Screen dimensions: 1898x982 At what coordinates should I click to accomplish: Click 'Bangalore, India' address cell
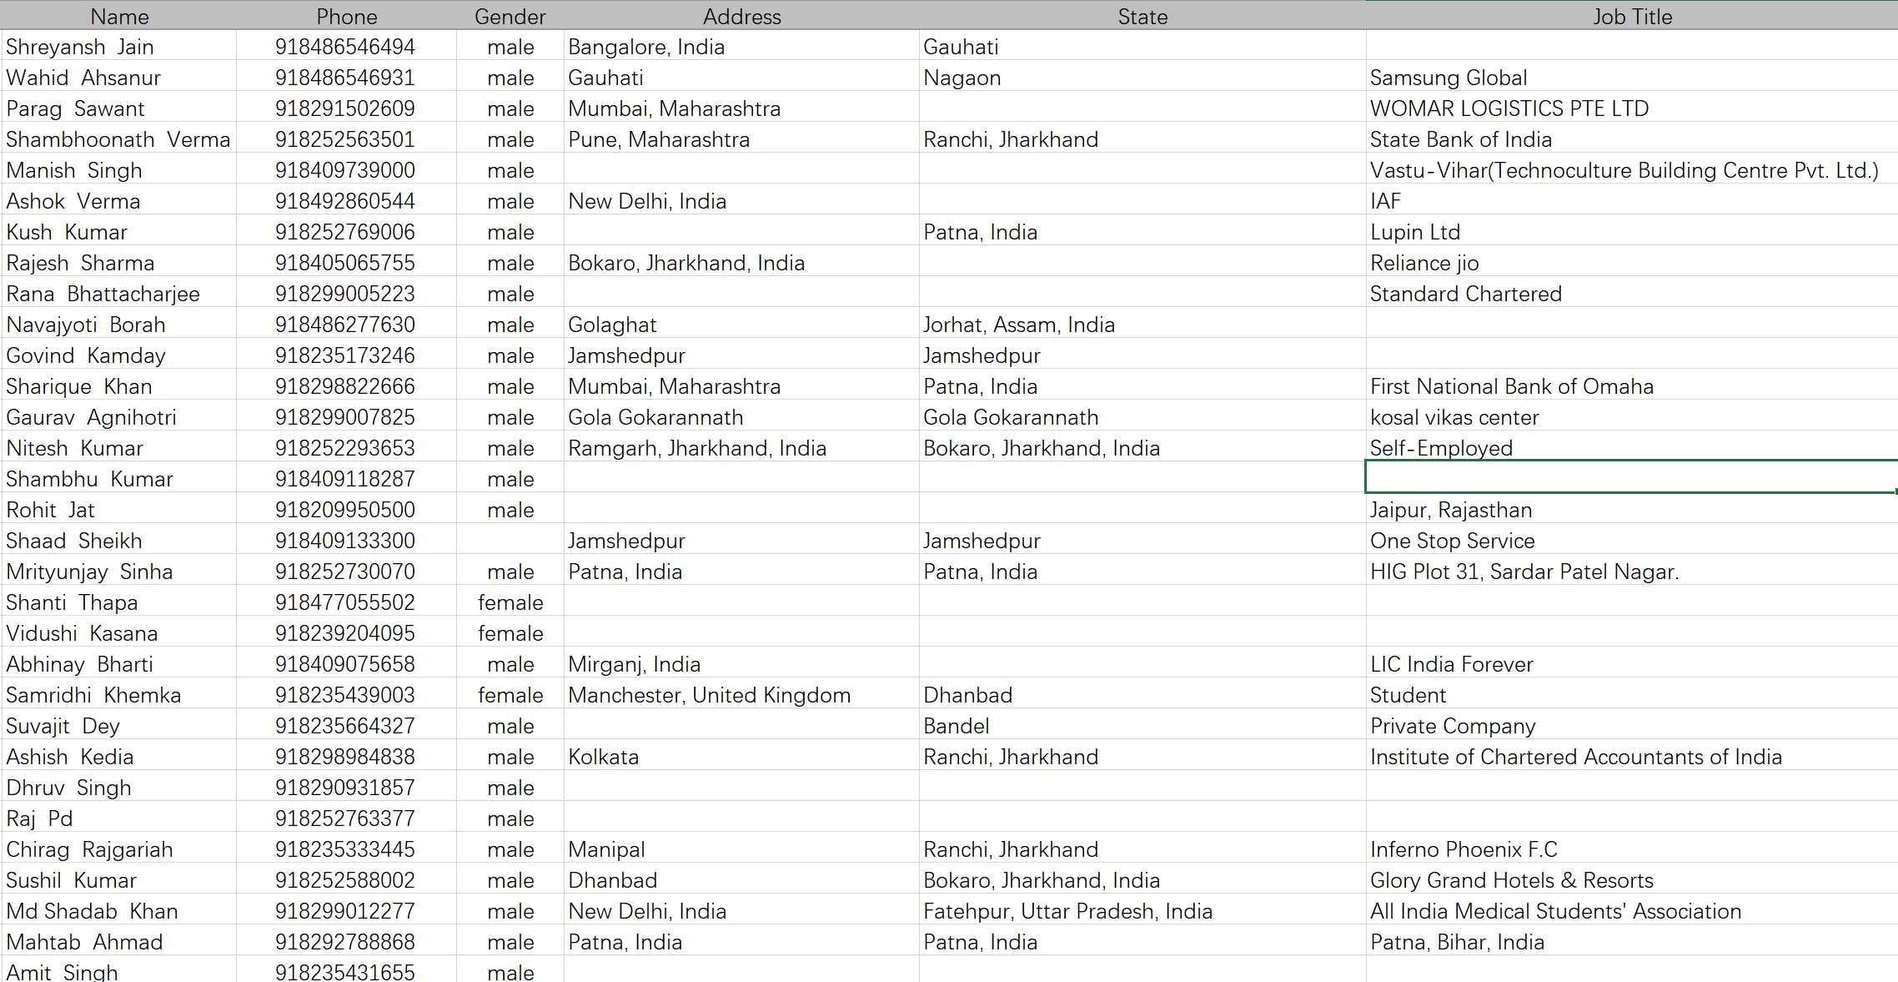point(741,47)
